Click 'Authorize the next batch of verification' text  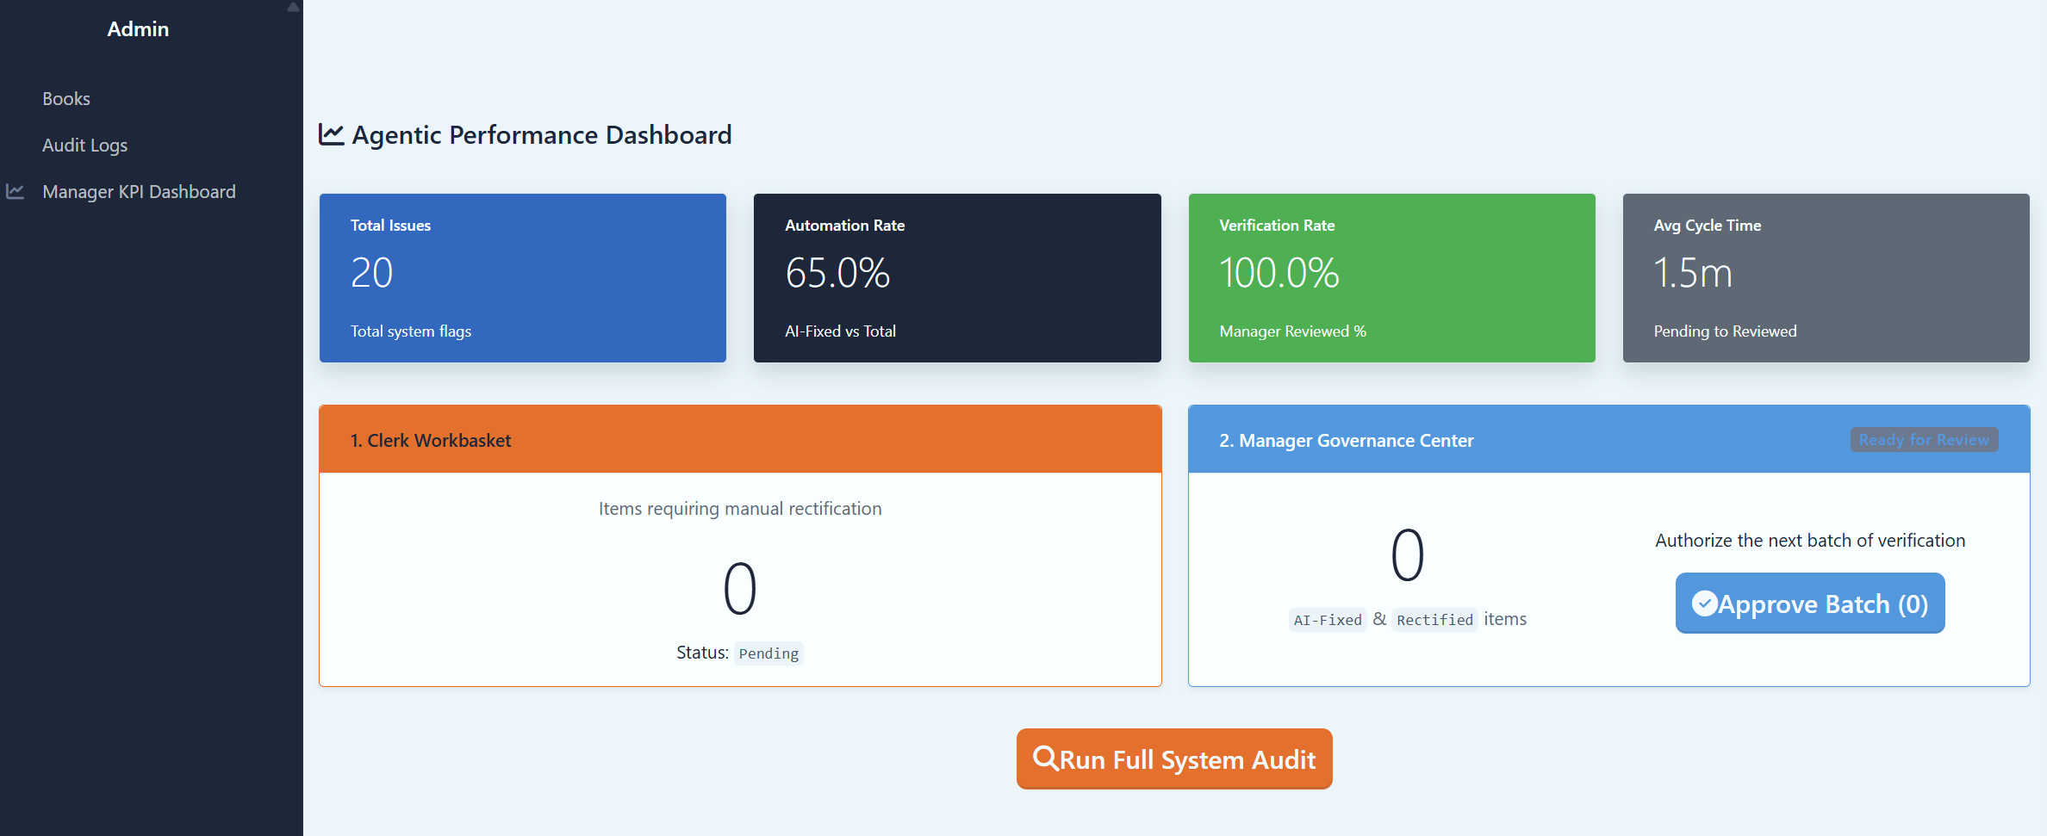click(1810, 541)
